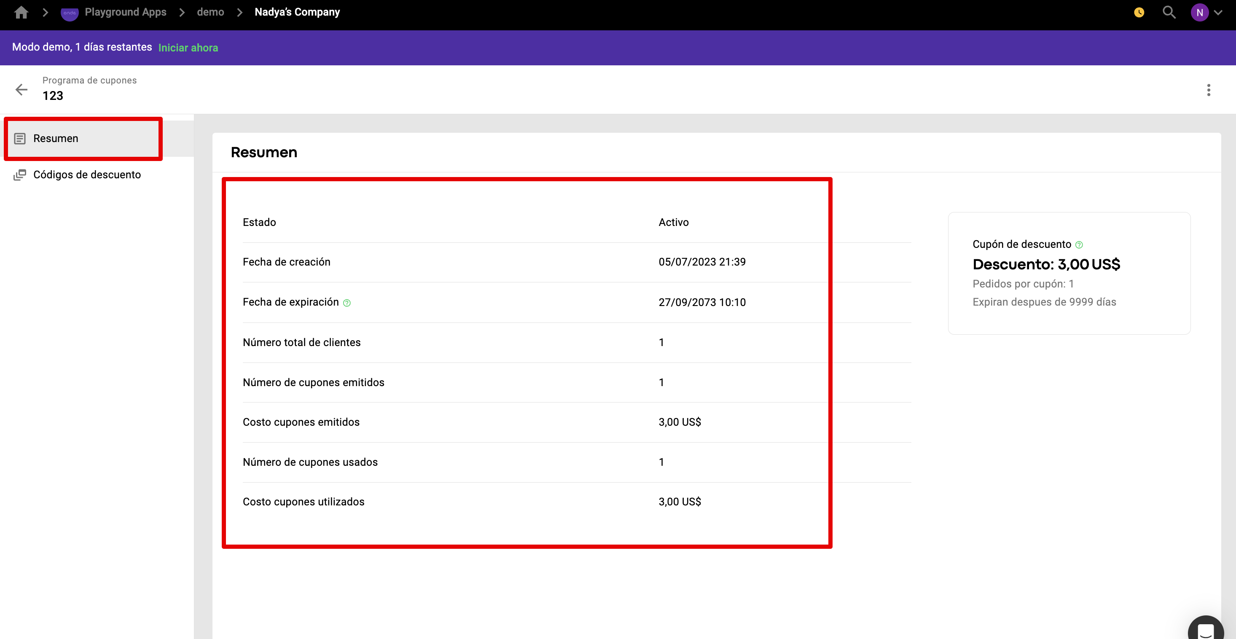Switch to Códigos de descuento tab

tap(87, 175)
